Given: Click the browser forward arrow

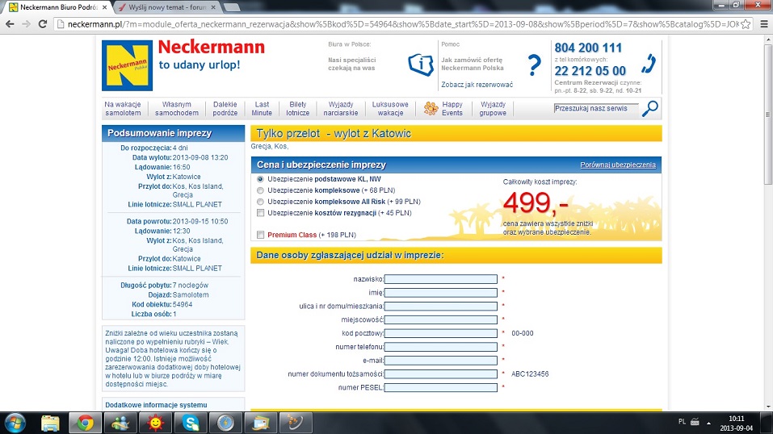Looking at the screenshot, I should (26, 23).
